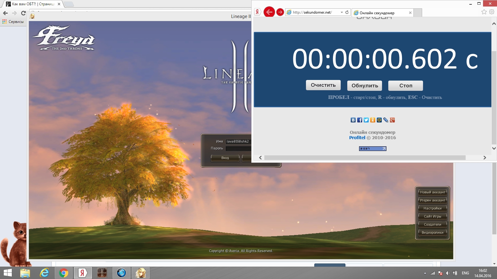Close the Chrome tab Как вам ОБТ
This screenshot has height=279, width=497.
[59, 4]
